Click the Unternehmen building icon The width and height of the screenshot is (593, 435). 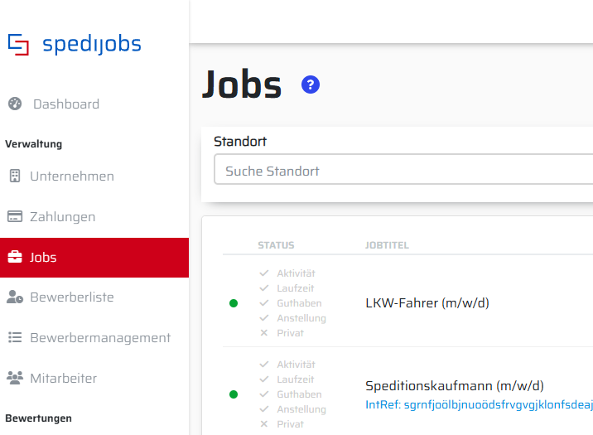pyautogui.click(x=15, y=176)
